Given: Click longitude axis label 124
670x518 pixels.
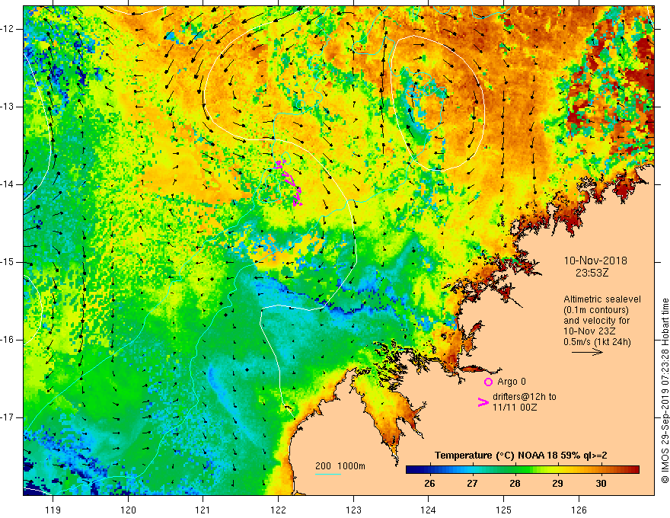Looking at the screenshot, I should point(428,510).
